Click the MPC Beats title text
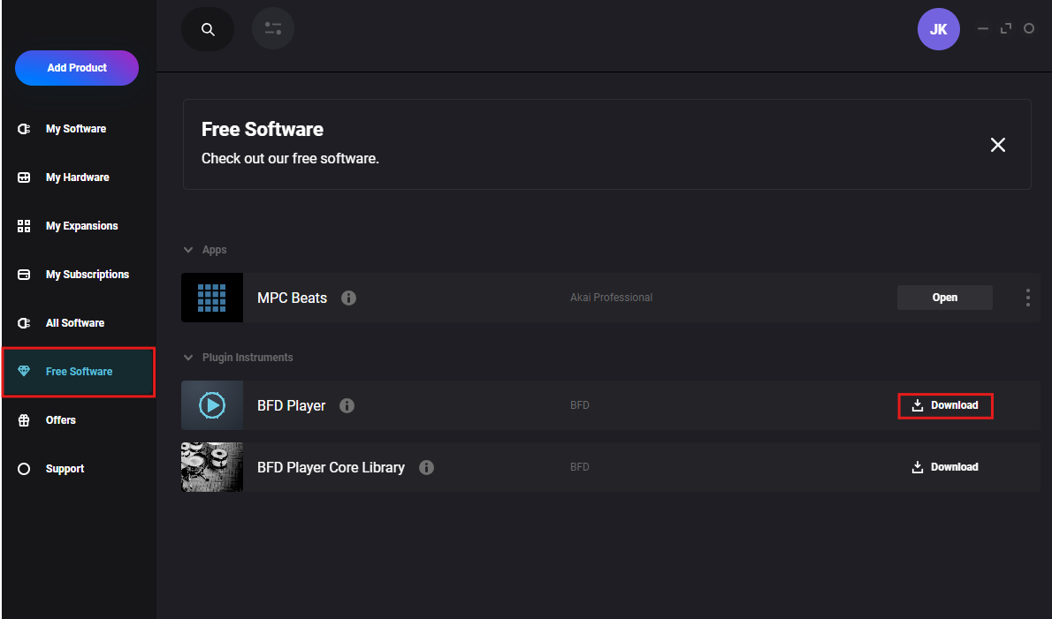This screenshot has width=1052, height=619. click(292, 298)
